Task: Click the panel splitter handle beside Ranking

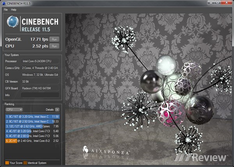Action: point(64,96)
